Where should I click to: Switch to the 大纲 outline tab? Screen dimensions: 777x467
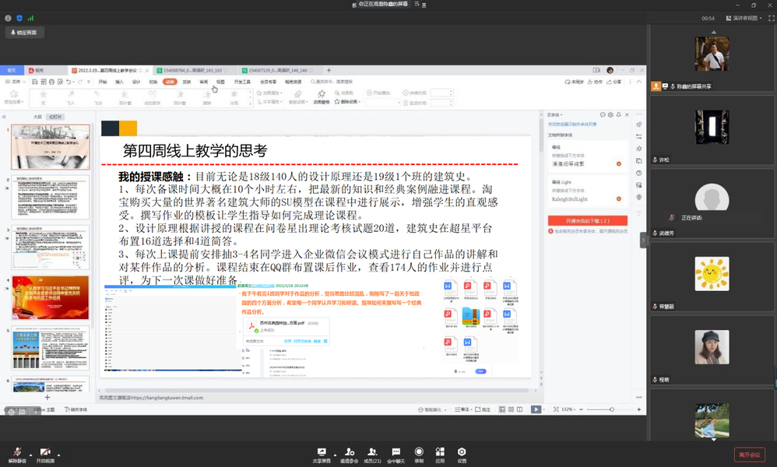(x=37, y=117)
